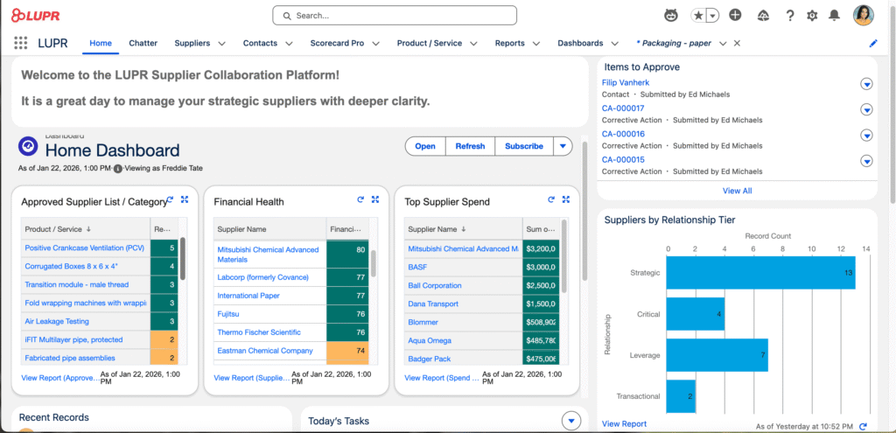
Task: Click the Approved Supplier List table scrollbar
Action: click(183, 258)
